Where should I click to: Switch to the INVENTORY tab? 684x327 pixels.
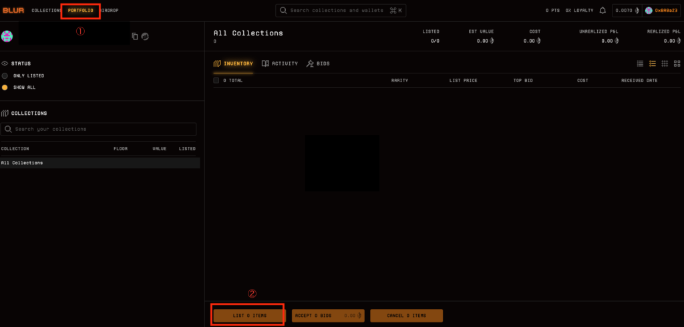coord(233,63)
